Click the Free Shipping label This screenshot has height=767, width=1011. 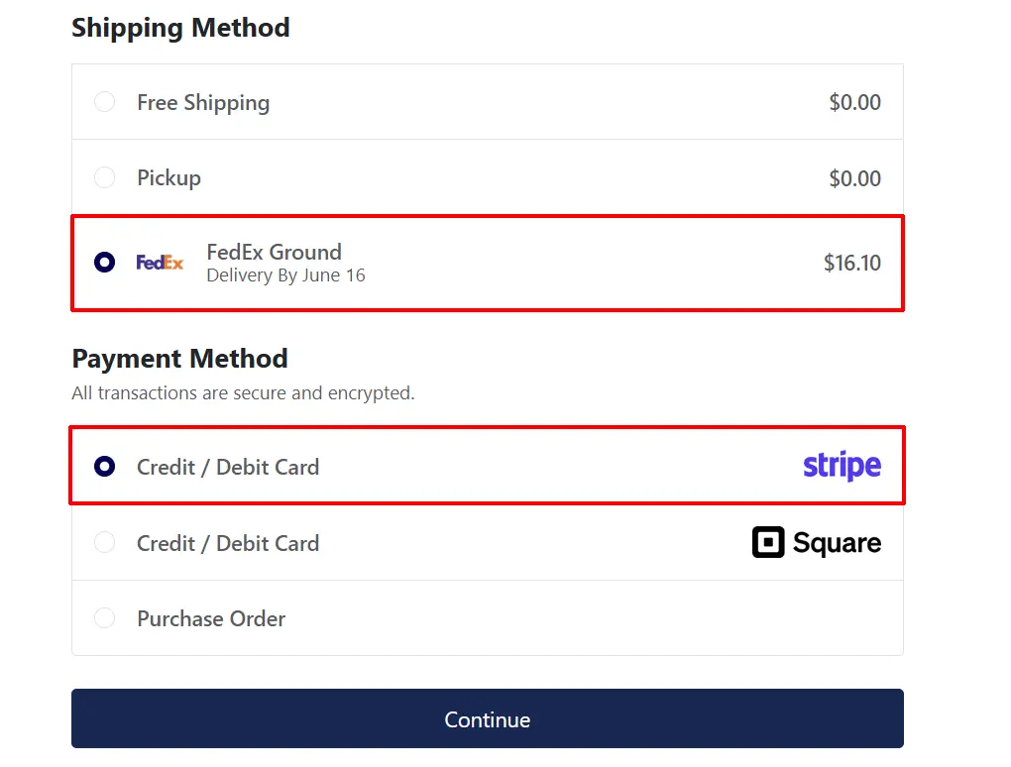(203, 102)
